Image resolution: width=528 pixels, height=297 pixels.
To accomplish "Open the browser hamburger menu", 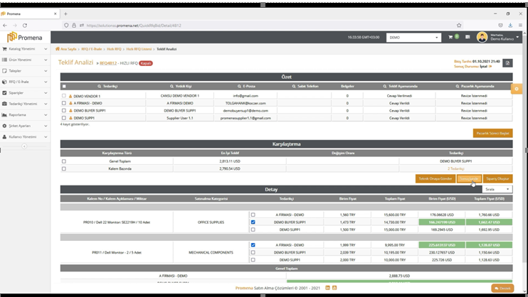I will [520, 26].
